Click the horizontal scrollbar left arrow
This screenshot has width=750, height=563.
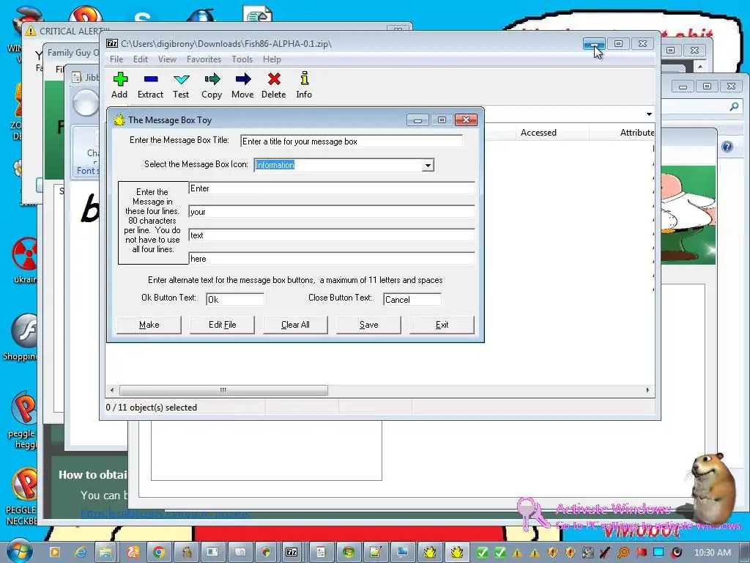(x=112, y=390)
